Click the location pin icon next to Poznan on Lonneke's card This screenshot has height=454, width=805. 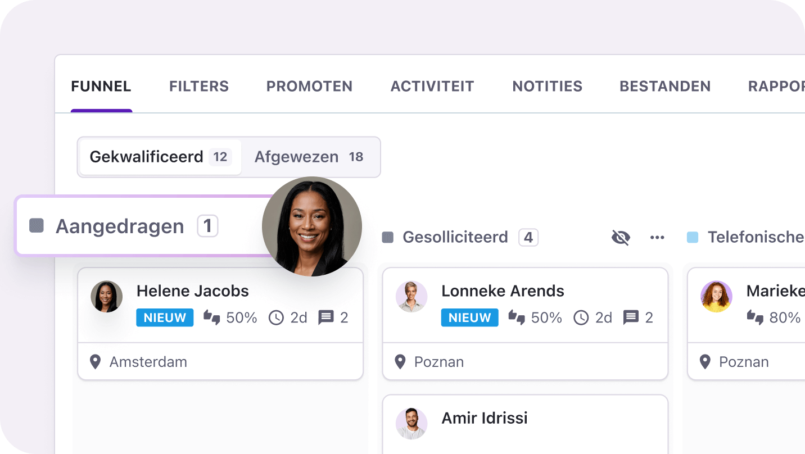[x=400, y=362]
